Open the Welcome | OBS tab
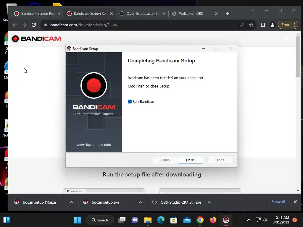The height and width of the screenshot is (227, 303). [x=191, y=14]
